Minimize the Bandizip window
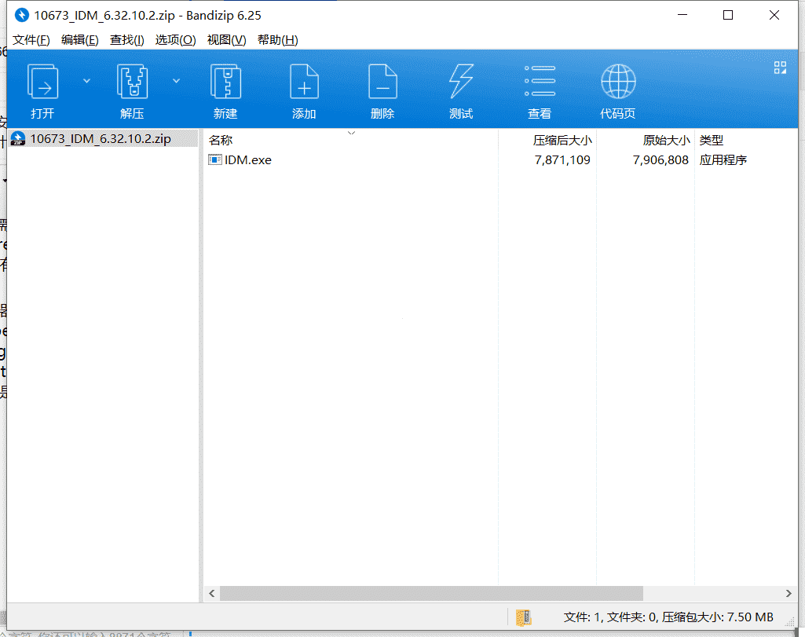The height and width of the screenshot is (637, 805). pos(682,16)
